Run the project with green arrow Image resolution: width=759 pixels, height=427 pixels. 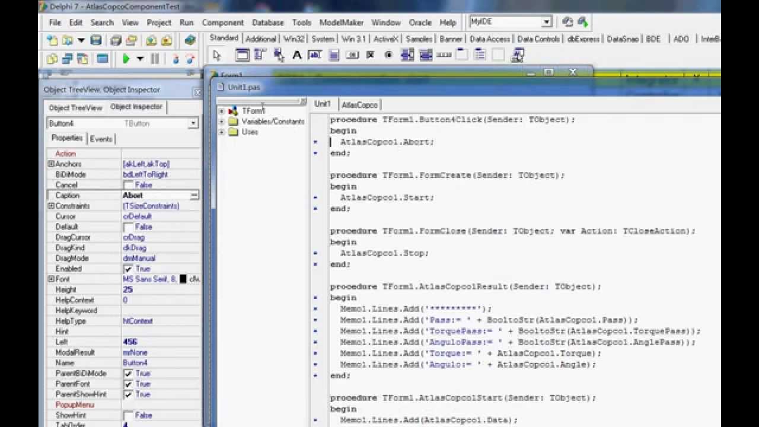click(x=126, y=59)
